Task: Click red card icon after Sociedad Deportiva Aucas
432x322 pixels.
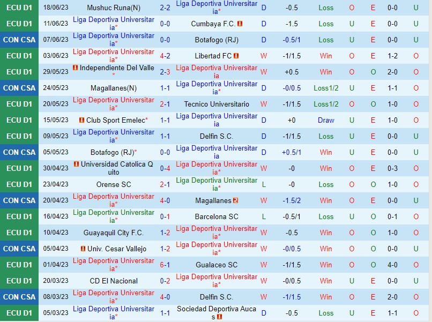Action: tap(219, 317)
